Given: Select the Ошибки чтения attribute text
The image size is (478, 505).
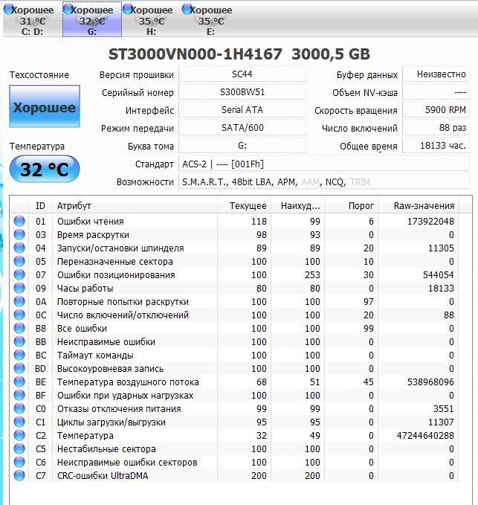Looking at the screenshot, I should tap(91, 221).
